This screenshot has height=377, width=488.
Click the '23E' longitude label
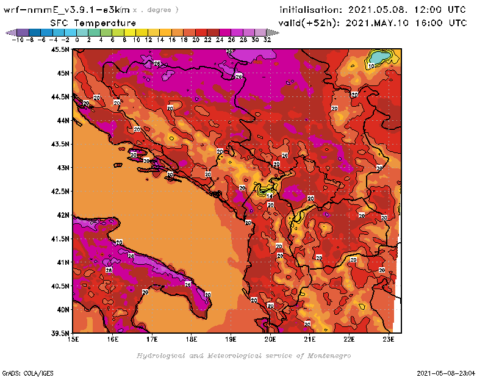389,339
